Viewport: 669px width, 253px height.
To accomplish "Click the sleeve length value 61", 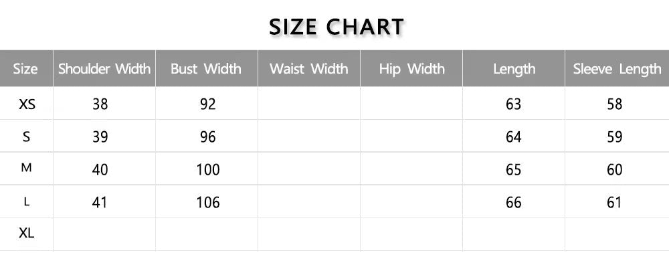I will [614, 203].
